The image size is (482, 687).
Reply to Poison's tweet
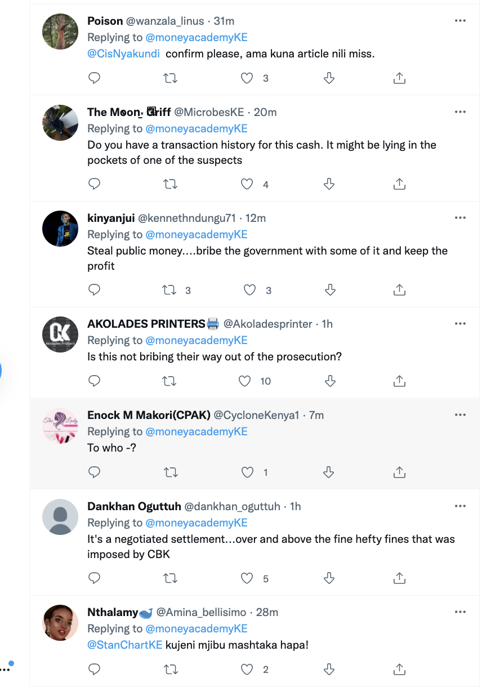coord(95,78)
